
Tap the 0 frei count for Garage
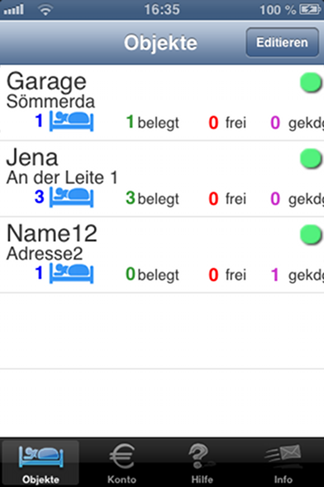pyautogui.click(x=227, y=122)
